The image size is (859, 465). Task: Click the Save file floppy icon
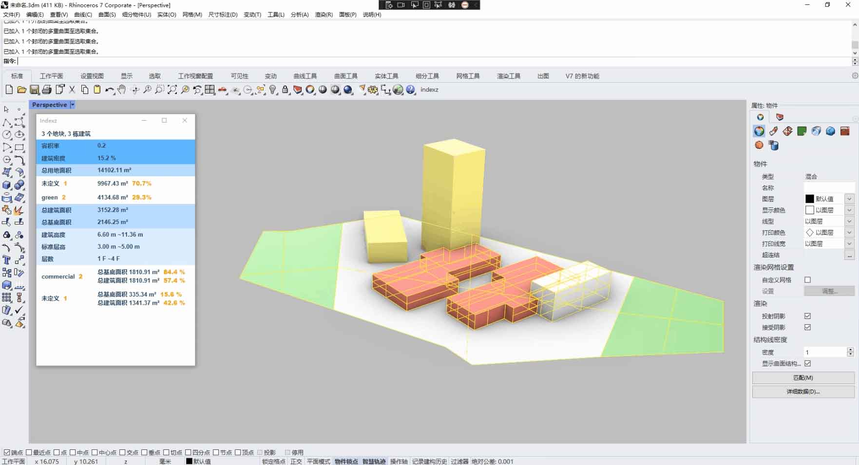(x=34, y=90)
